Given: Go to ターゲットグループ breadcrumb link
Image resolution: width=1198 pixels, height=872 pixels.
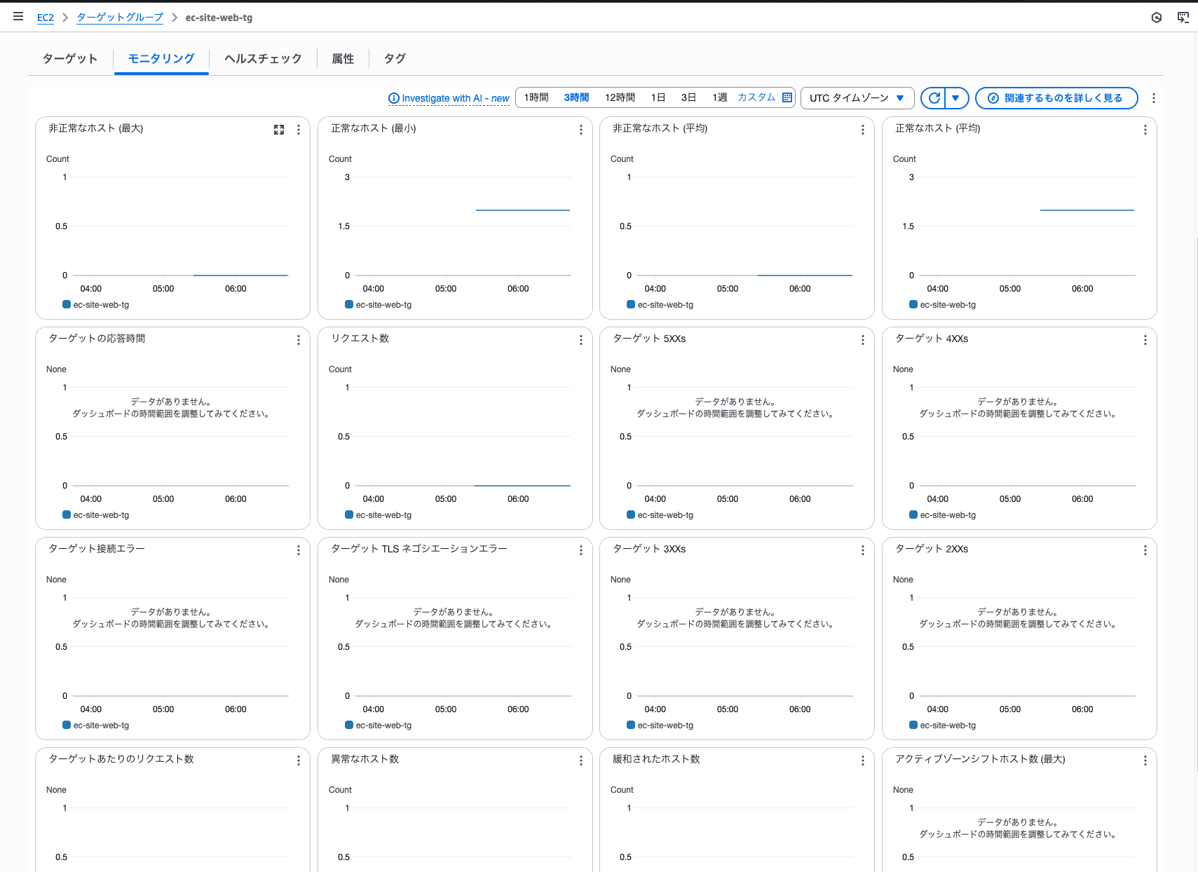Looking at the screenshot, I should pyautogui.click(x=120, y=18).
